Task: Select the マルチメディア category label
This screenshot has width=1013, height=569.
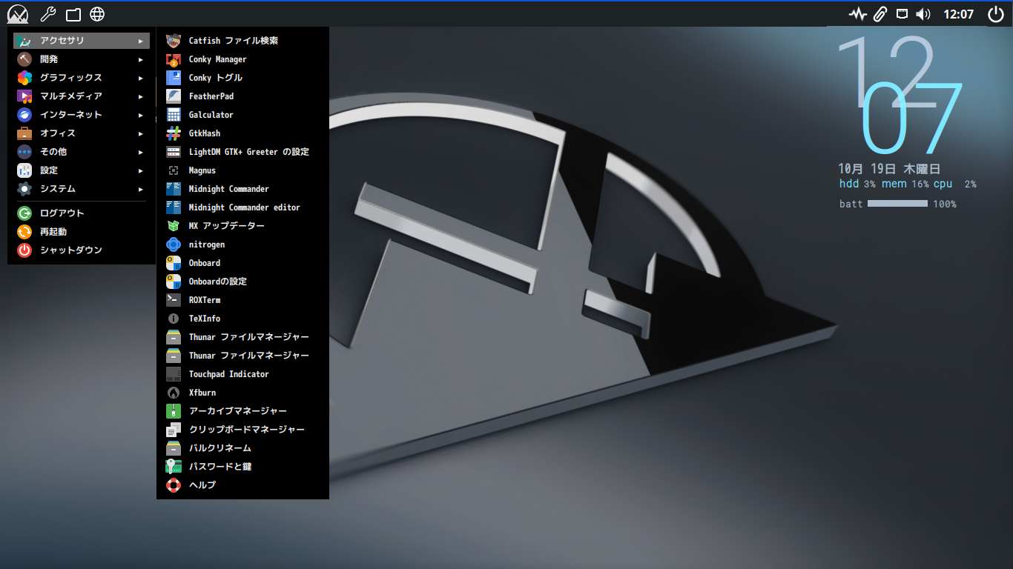Action: coord(71,96)
